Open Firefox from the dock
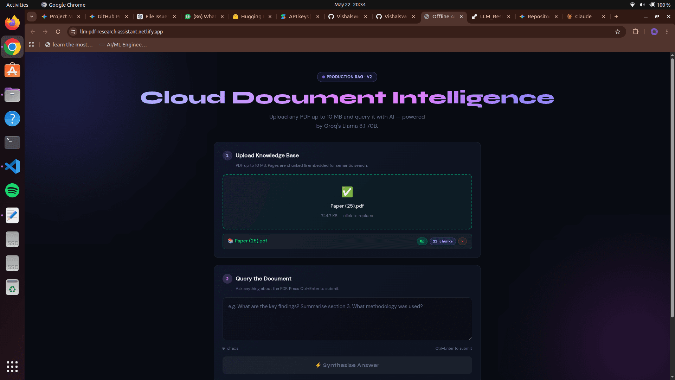This screenshot has height=380, width=675. (x=12, y=23)
